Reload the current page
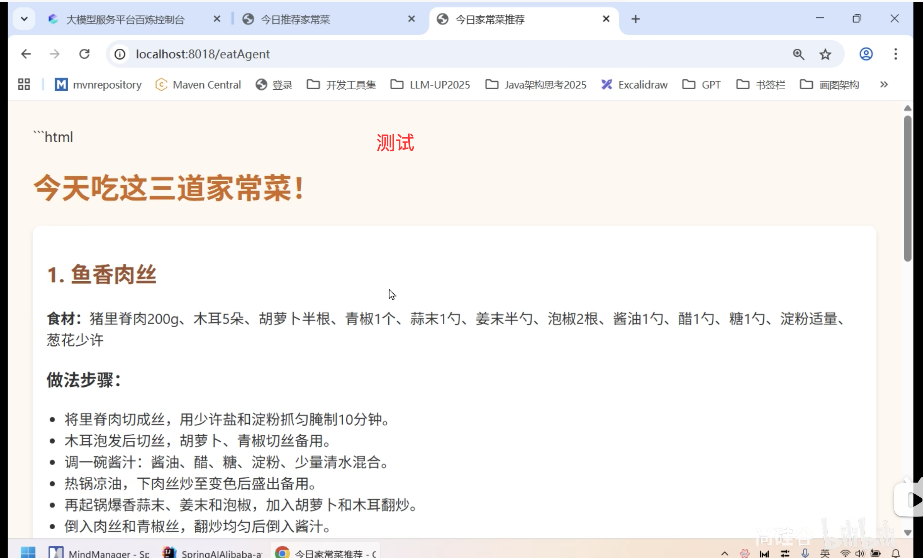The image size is (923, 558). [x=85, y=54]
